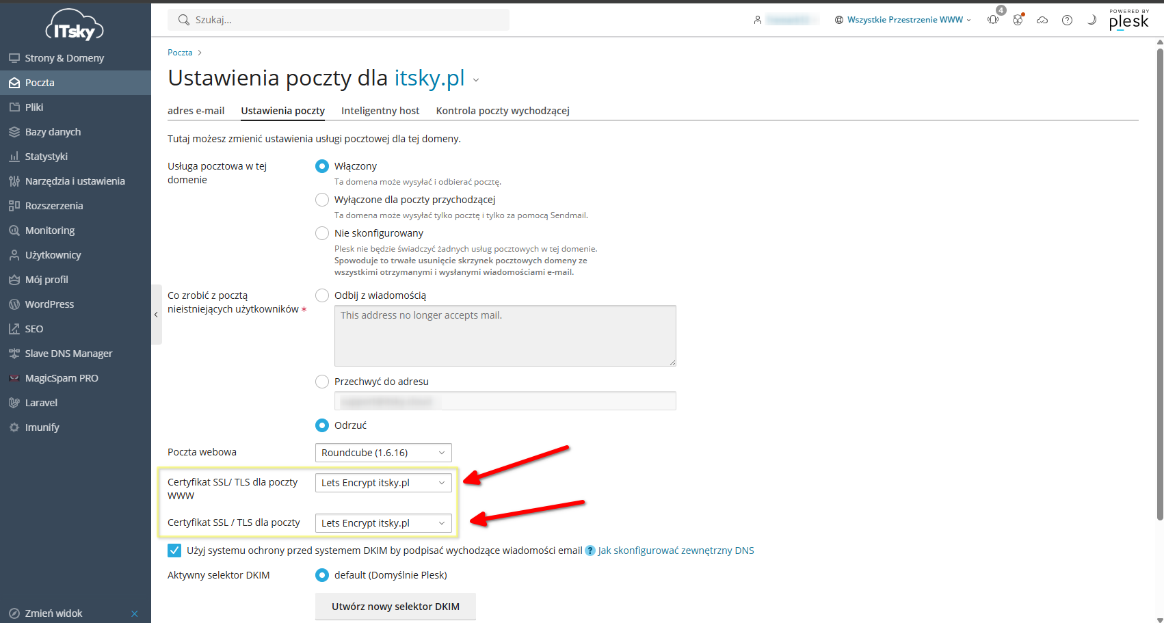The height and width of the screenshot is (623, 1164).
Task: Open Jak skonfigurować zewnętrzny DNS link
Action: point(676,551)
